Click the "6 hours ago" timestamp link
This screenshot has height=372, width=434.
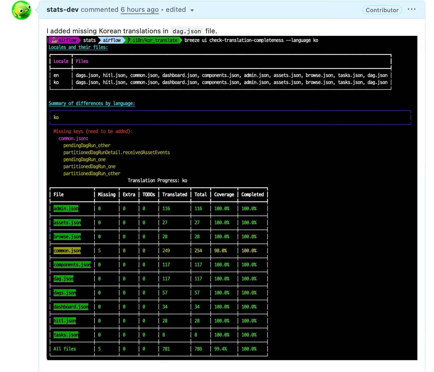click(x=139, y=10)
